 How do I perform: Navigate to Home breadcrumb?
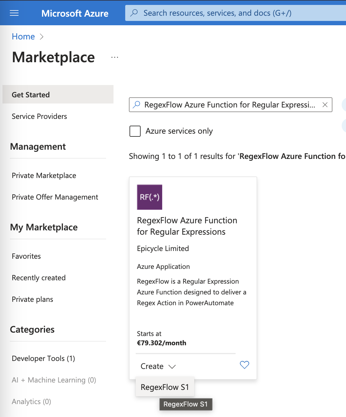pyautogui.click(x=23, y=37)
